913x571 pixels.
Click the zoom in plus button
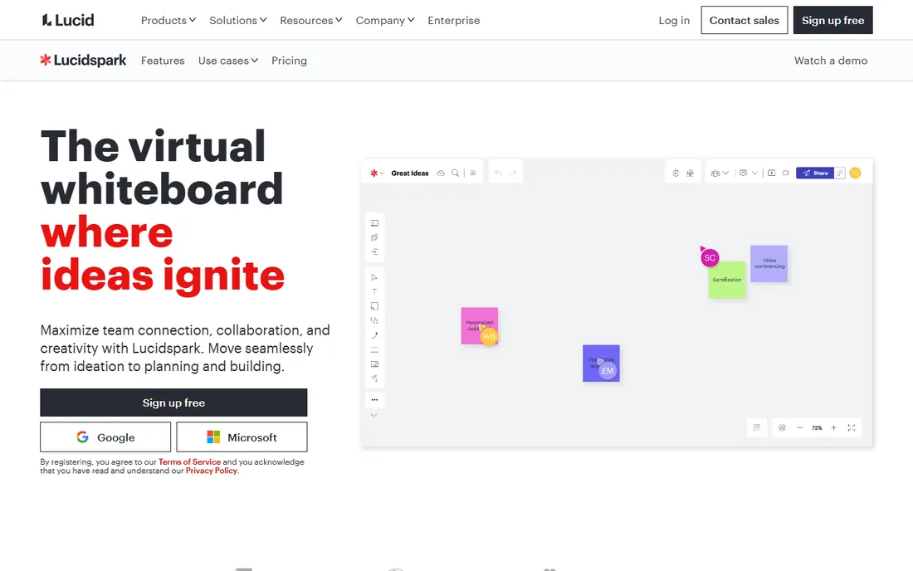pyautogui.click(x=834, y=427)
